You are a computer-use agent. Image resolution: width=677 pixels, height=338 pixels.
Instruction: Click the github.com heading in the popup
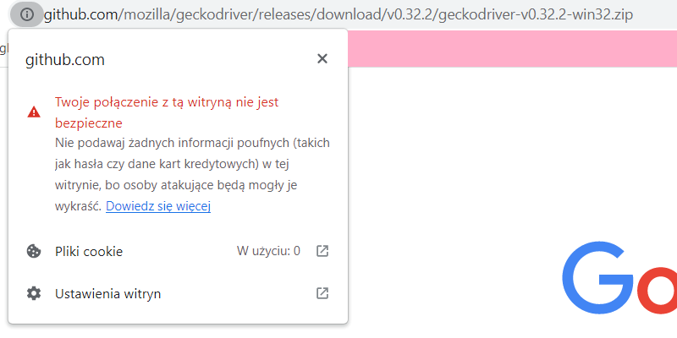[x=65, y=59]
